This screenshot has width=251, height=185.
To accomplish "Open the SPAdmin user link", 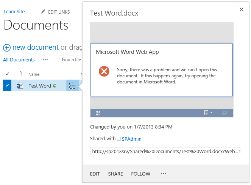I will pyautogui.click(x=131, y=139).
